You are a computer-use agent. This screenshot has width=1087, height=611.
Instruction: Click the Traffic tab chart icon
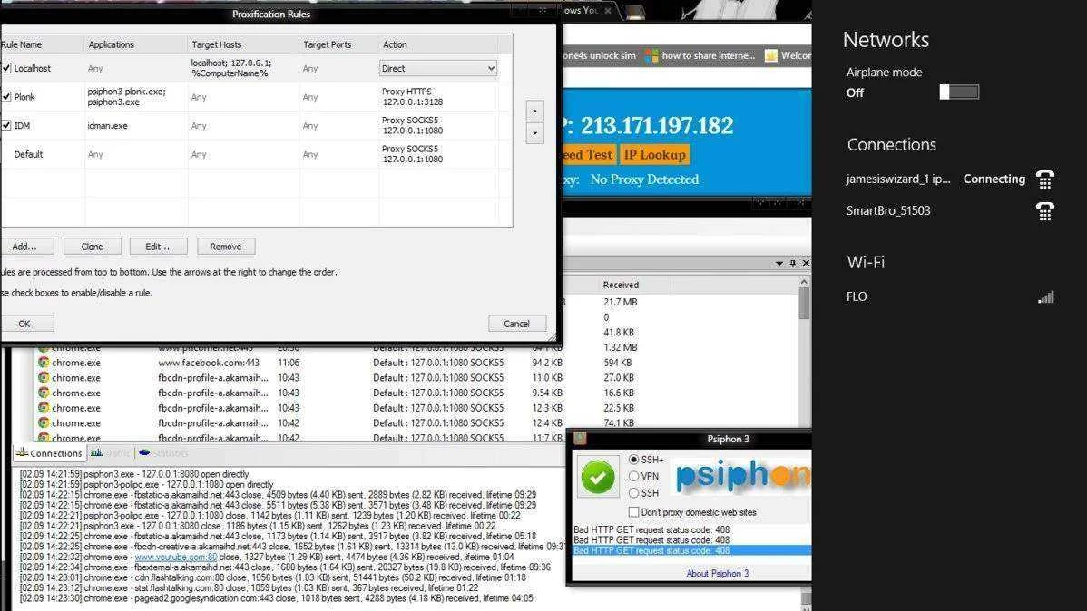pyautogui.click(x=97, y=452)
